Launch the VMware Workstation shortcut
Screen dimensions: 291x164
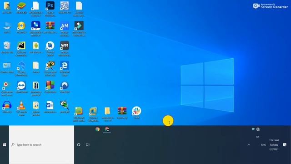[x=93, y=114]
